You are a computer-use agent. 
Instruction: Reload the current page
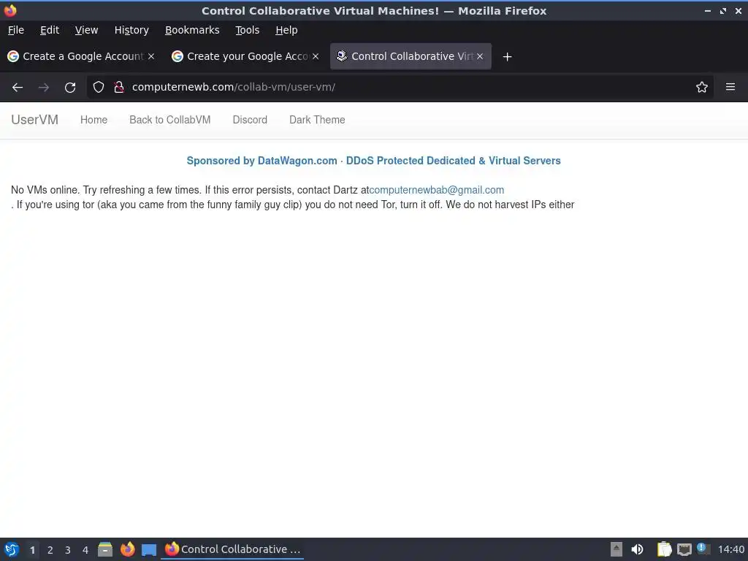[x=70, y=88]
